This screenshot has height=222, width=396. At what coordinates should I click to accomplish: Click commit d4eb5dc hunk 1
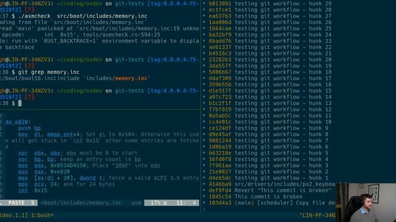[269, 178]
